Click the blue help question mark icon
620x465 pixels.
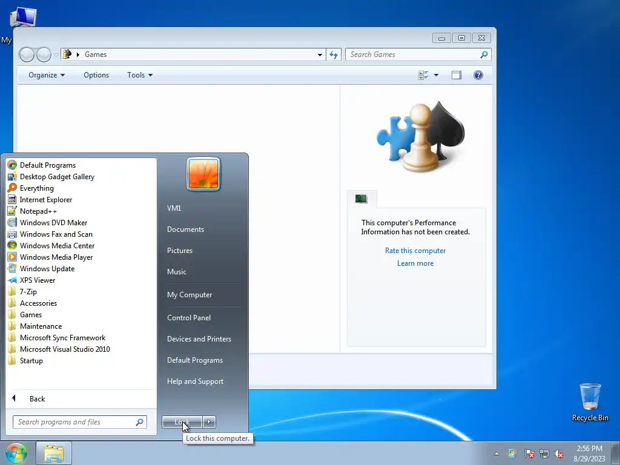[x=478, y=75]
